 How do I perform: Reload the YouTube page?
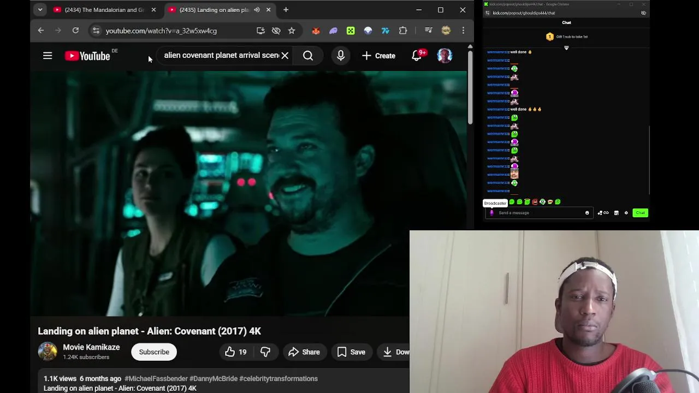point(75,31)
